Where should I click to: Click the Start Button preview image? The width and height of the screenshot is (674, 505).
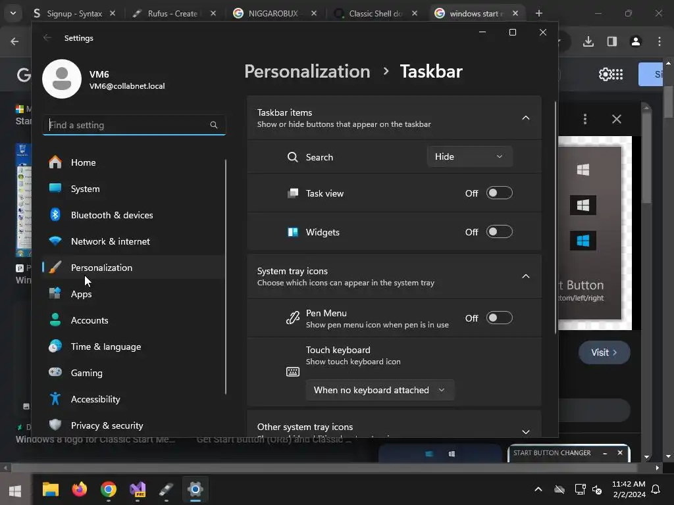pyautogui.click(x=595, y=233)
